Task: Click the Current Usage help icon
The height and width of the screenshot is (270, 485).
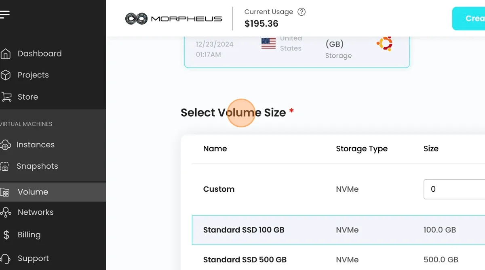Action: [302, 12]
